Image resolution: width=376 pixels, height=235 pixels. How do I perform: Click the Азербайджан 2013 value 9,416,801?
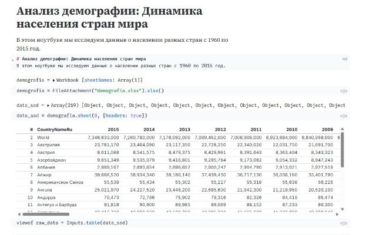click(179, 160)
